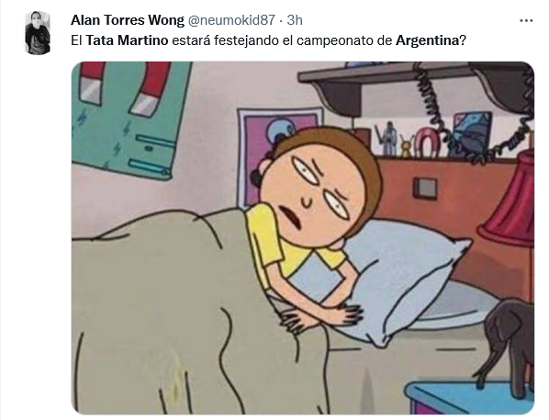Open the Alan Torres Wong display name link

pos(127,20)
